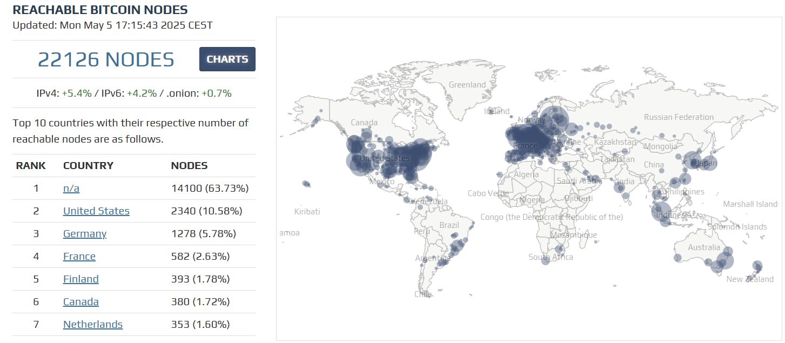
Task: Click the Brazil label on the map
Action: point(449,225)
